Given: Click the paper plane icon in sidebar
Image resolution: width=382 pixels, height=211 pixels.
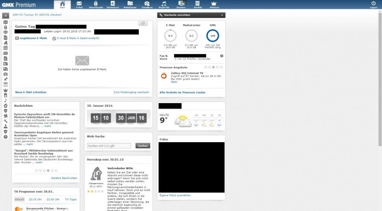Looking at the screenshot, I should [x=5, y=43].
